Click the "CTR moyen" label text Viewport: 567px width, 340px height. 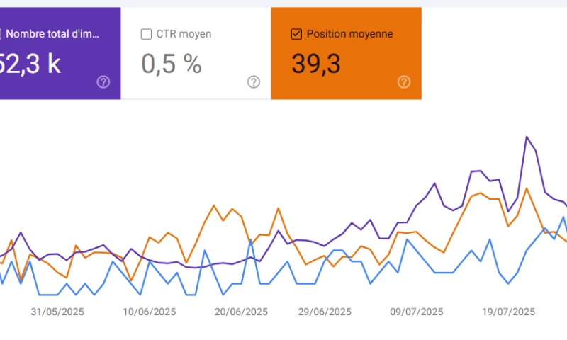[x=184, y=34]
